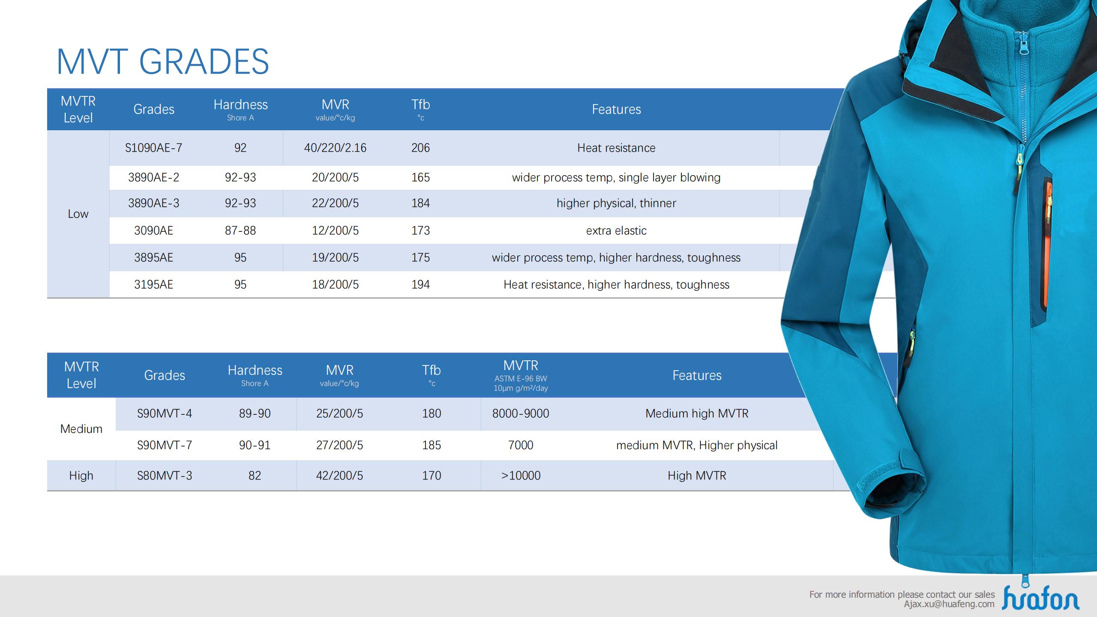Click the Hardness Shore A header in top table

[240, 109]
